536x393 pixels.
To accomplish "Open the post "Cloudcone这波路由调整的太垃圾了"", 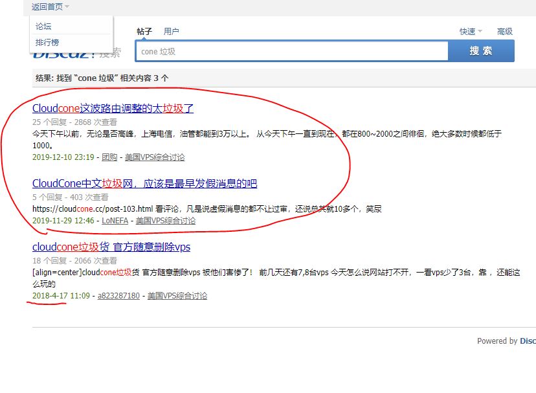I will coord(113,108).
